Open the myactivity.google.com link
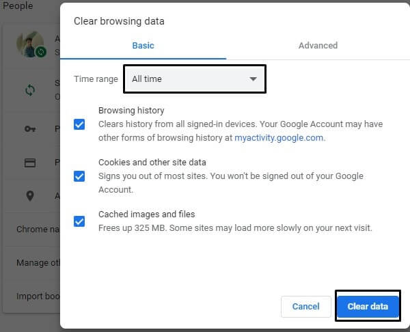The height and width of the screenshot is (332, 410). [279, 138]
